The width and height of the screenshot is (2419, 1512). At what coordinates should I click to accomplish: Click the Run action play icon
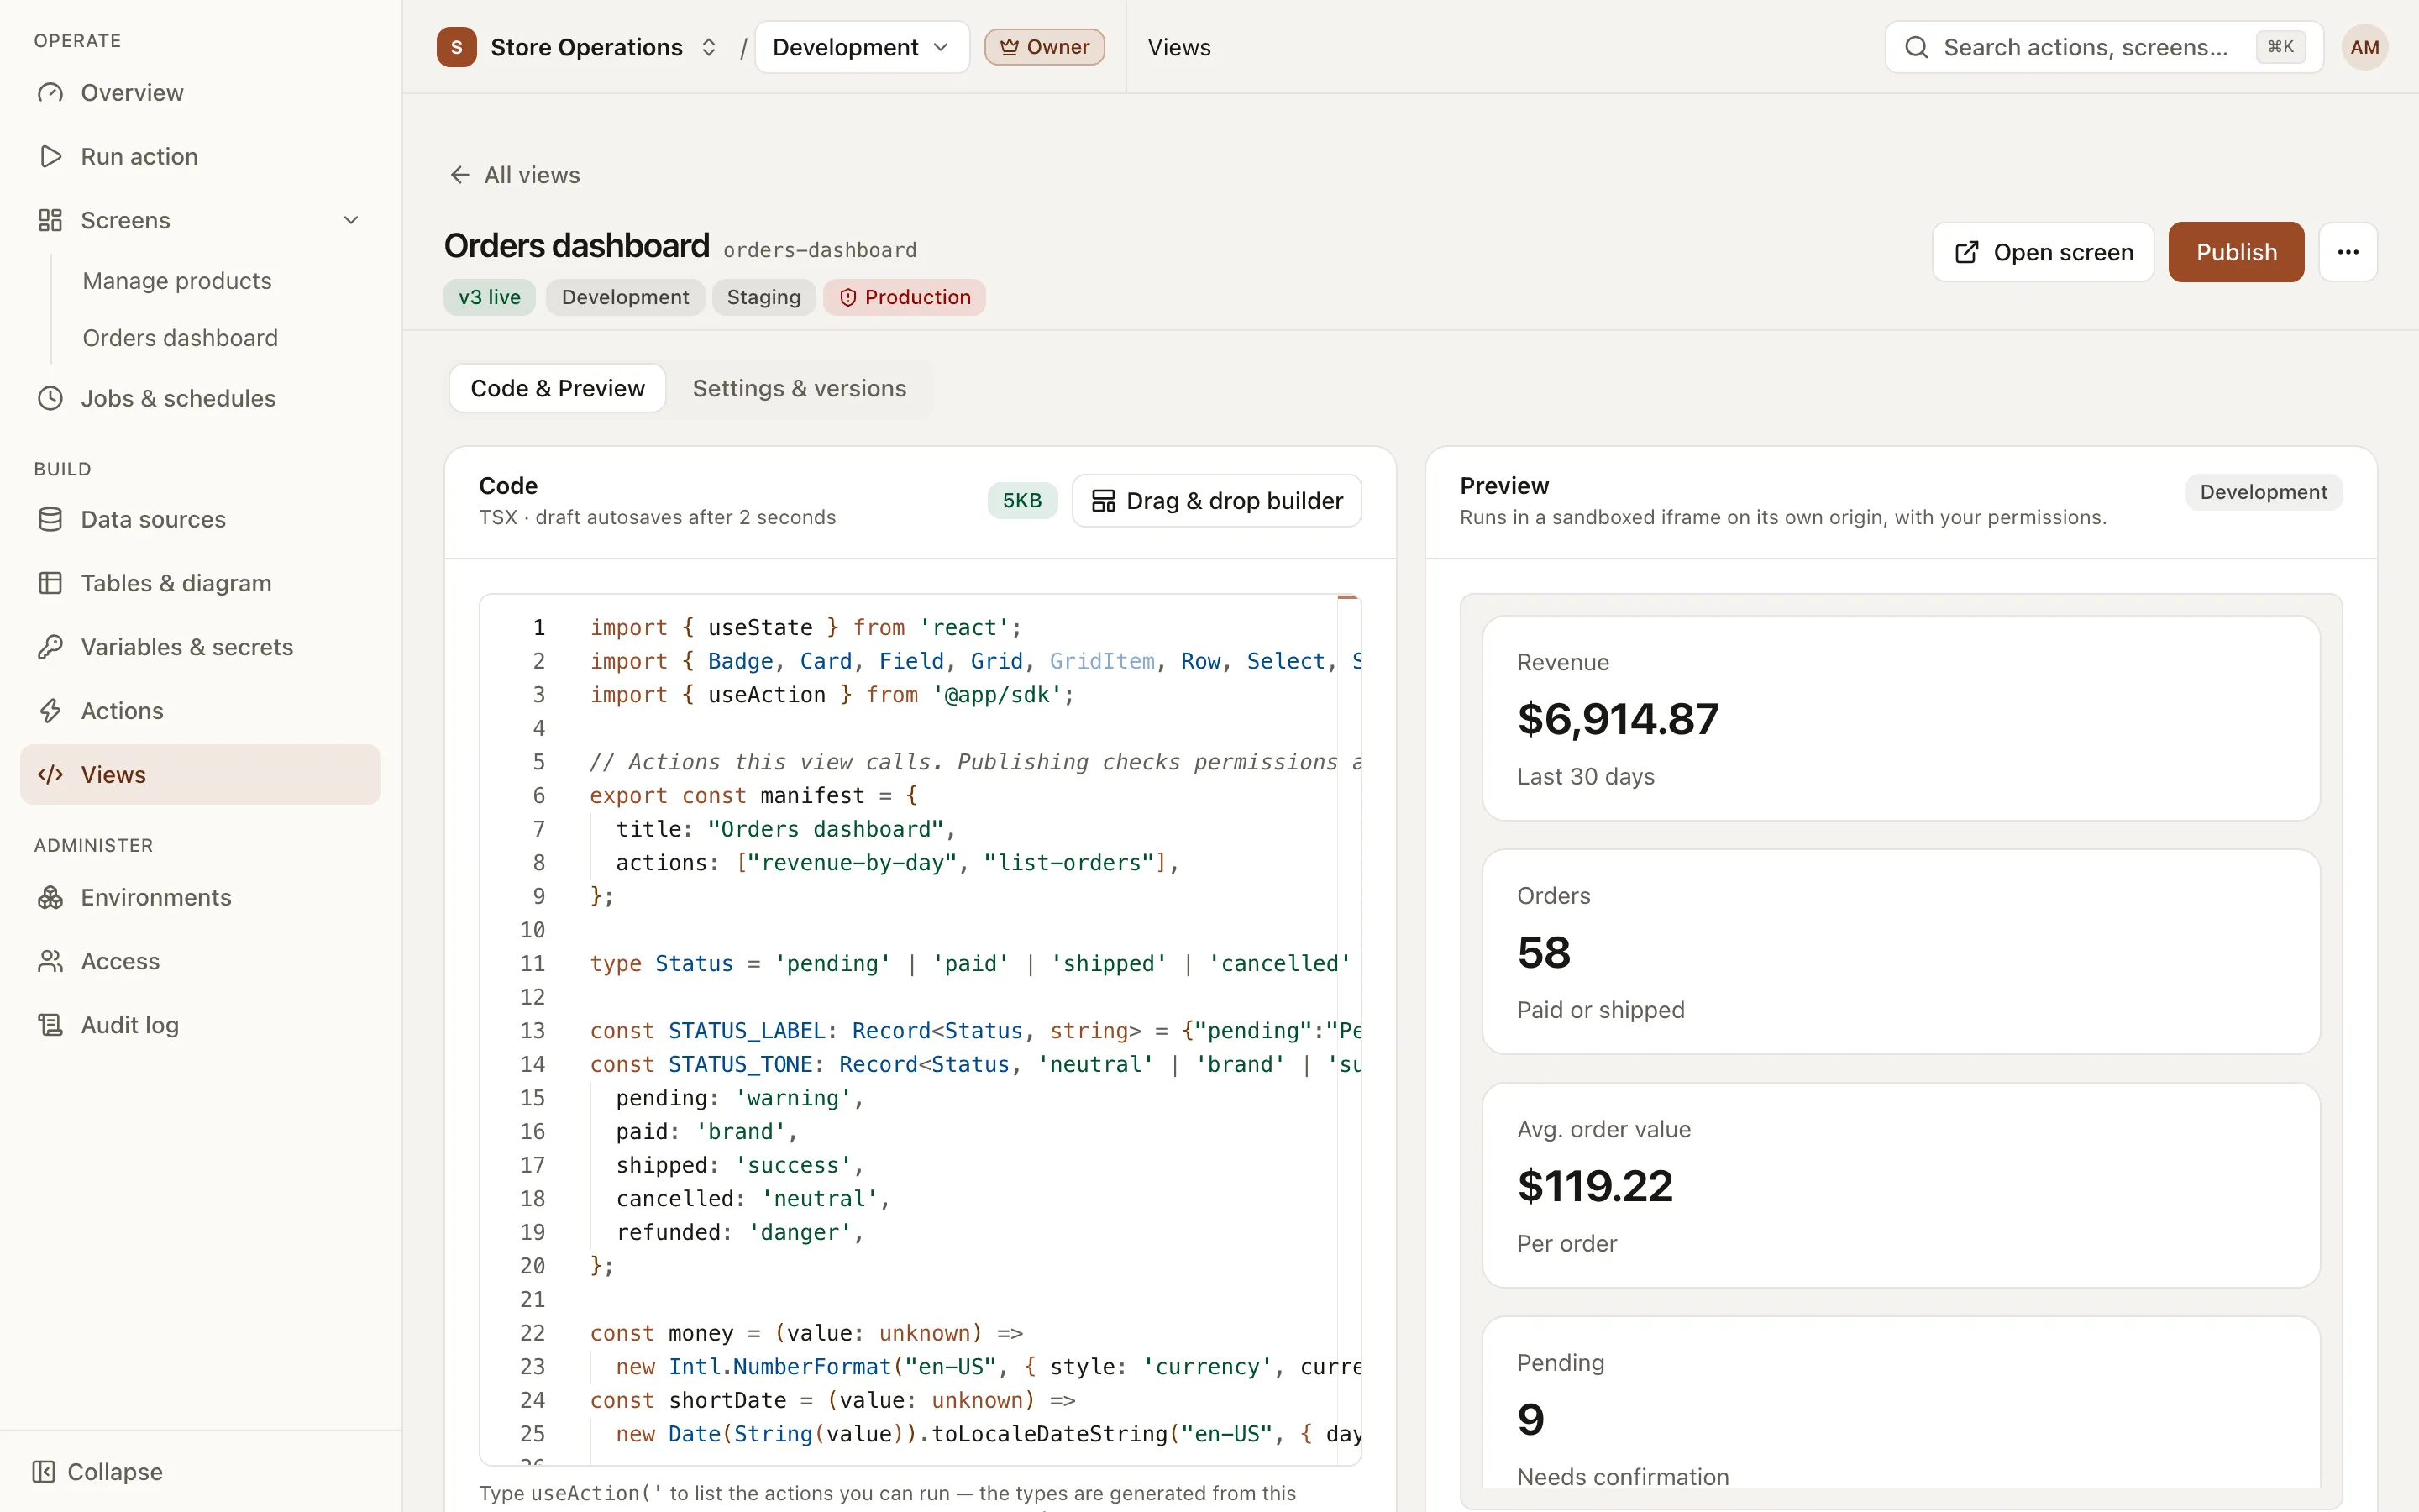[x=50, y=156]
